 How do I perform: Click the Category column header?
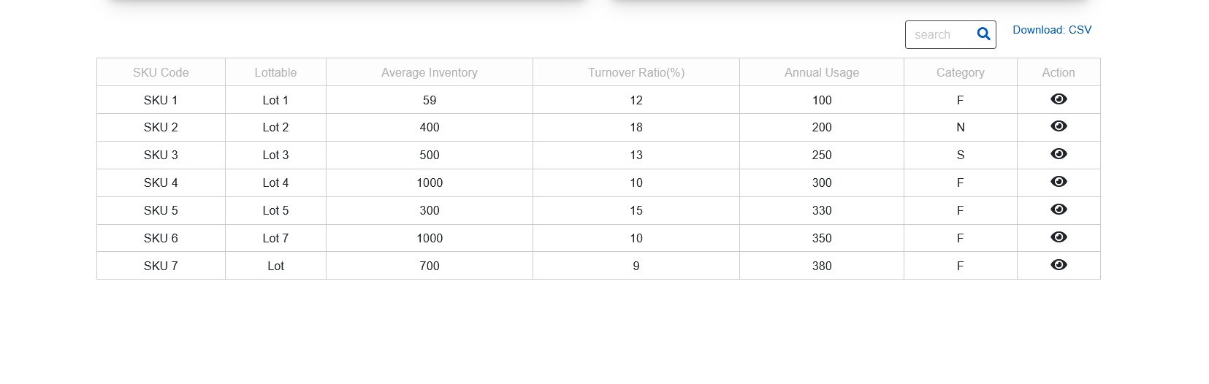click(960, 72)
